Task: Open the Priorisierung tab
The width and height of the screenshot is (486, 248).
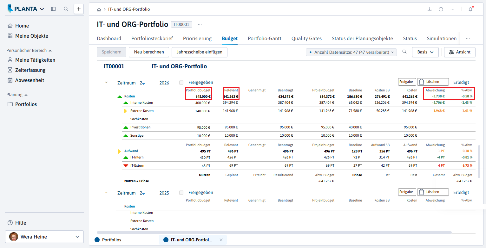Action: (197, 39)
